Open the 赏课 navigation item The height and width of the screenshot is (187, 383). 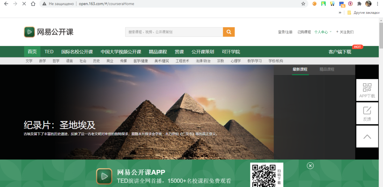click(x=179, y=52)
